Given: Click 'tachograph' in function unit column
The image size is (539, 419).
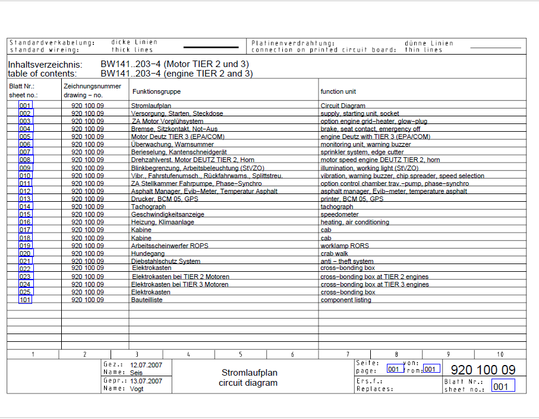Looking at the screenshot, I should (336, 207).
